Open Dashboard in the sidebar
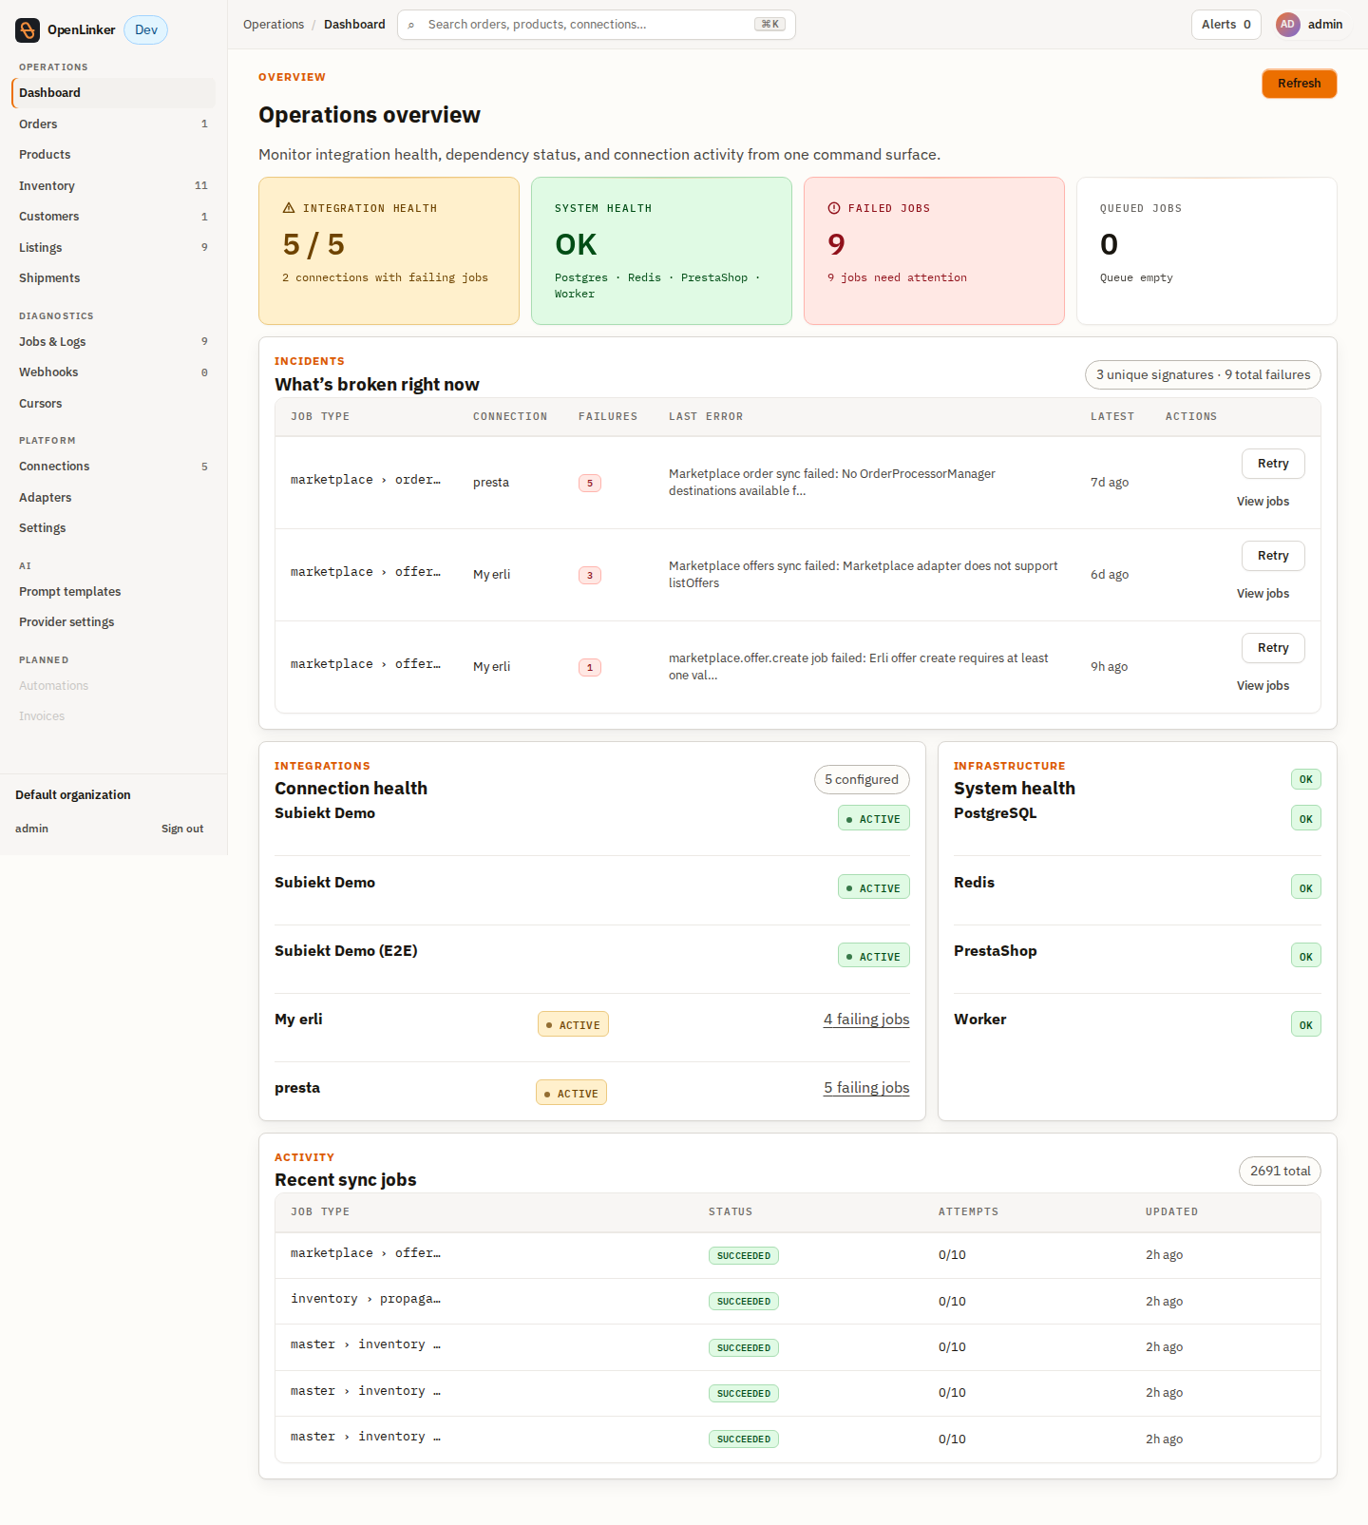This screenshot has width=1368, height=1525. point(114,93)
